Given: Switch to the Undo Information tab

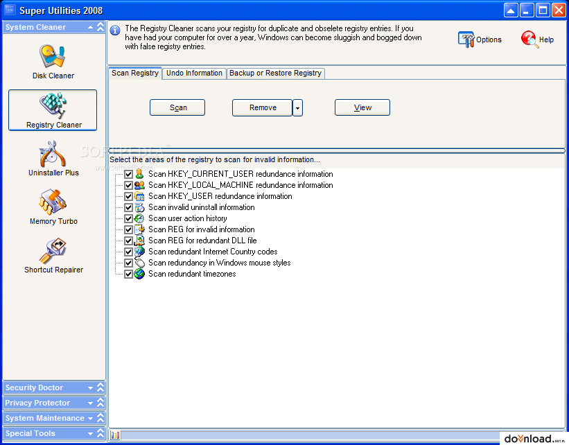Looking at the screenshot, I should coord(194,73).
